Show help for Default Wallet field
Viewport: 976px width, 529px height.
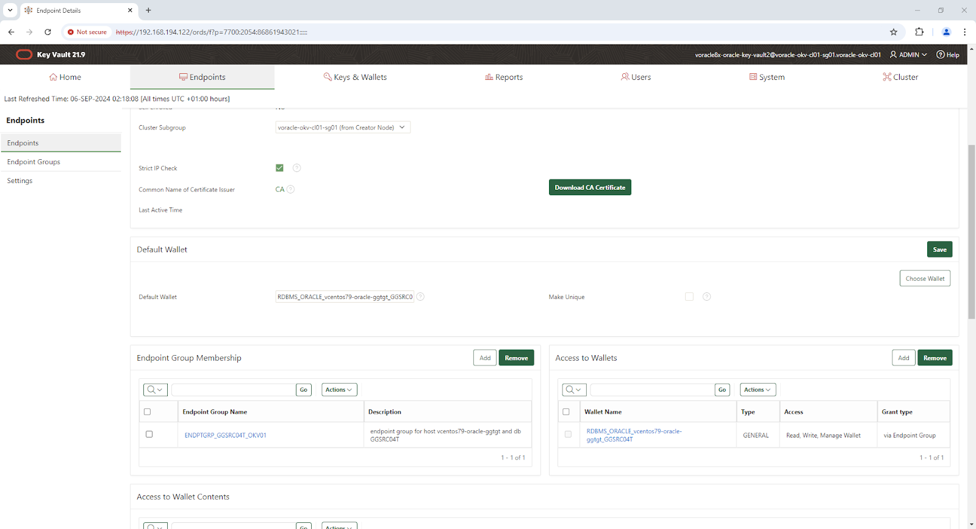[x=420, y=297]
